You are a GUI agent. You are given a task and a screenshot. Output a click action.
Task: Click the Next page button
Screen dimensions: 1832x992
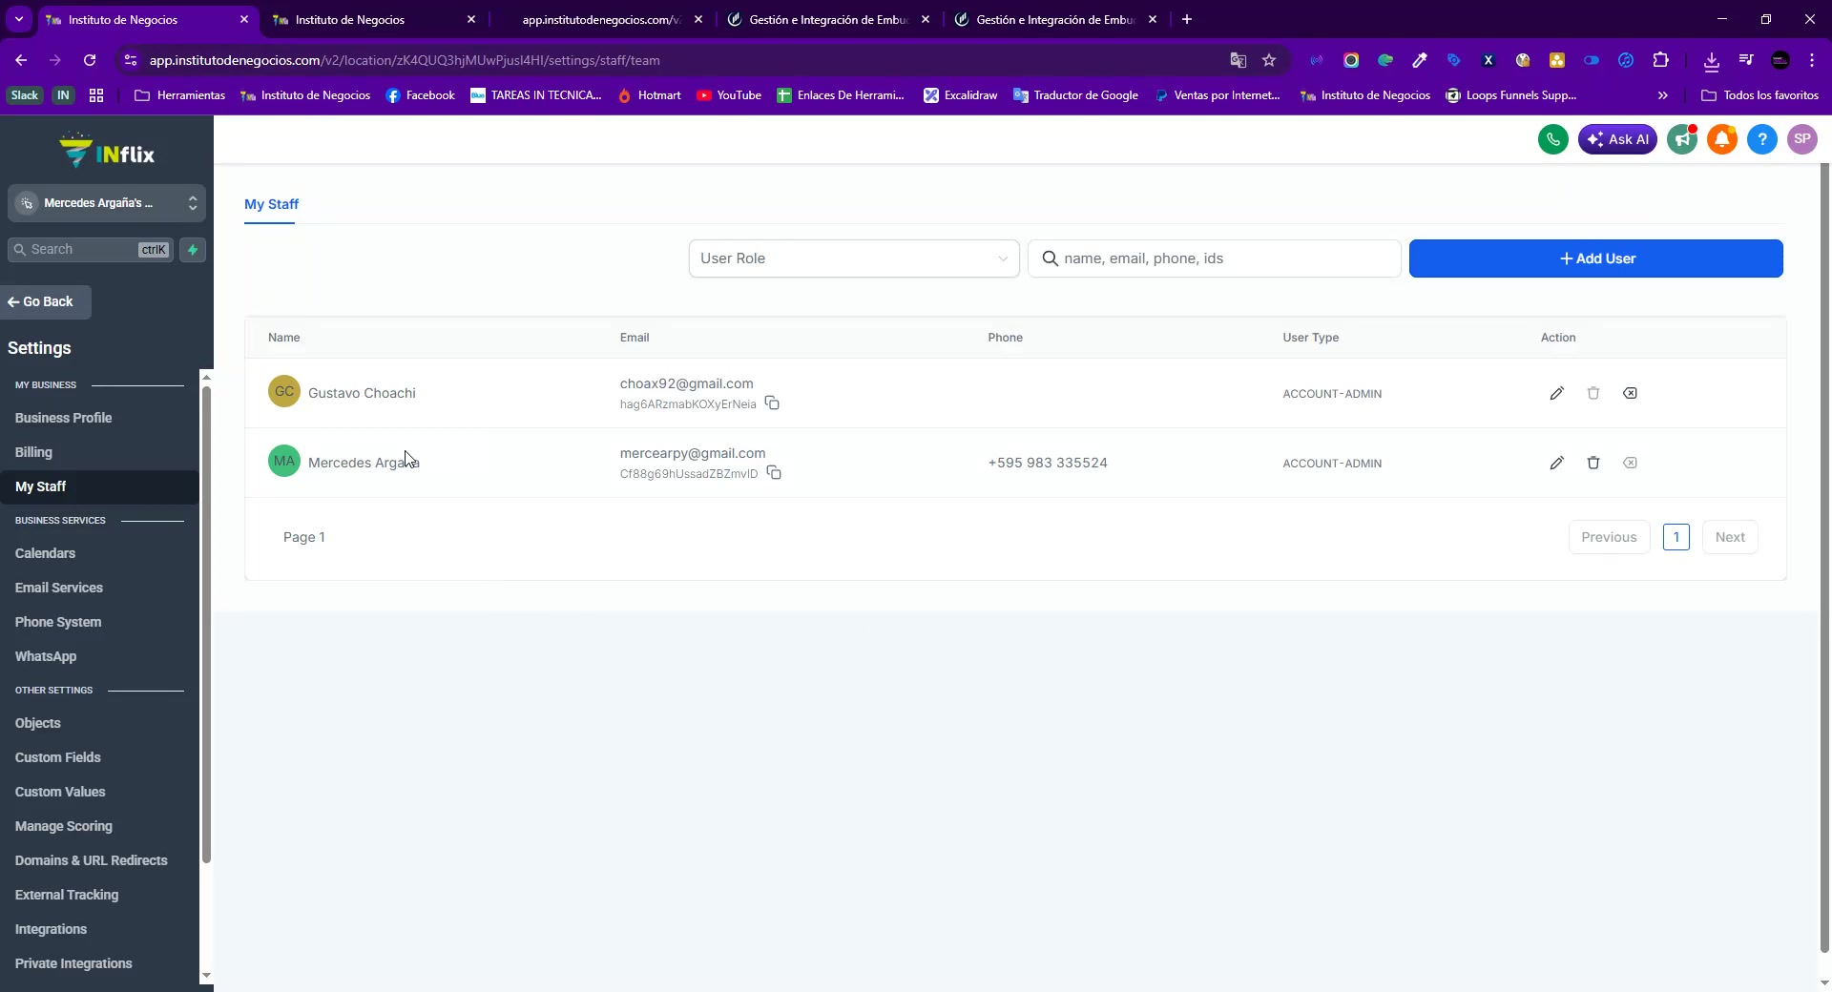1729,537
